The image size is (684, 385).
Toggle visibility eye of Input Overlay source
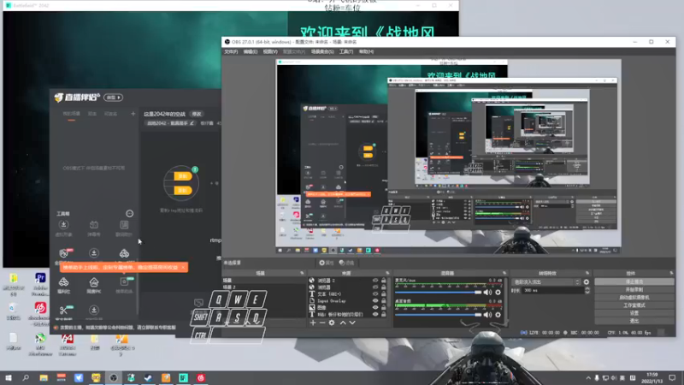pos(375,301)
